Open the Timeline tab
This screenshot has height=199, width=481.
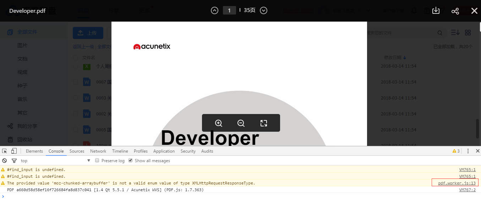[120, 151]
